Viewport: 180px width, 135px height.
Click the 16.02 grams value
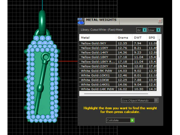pos(122,89)
